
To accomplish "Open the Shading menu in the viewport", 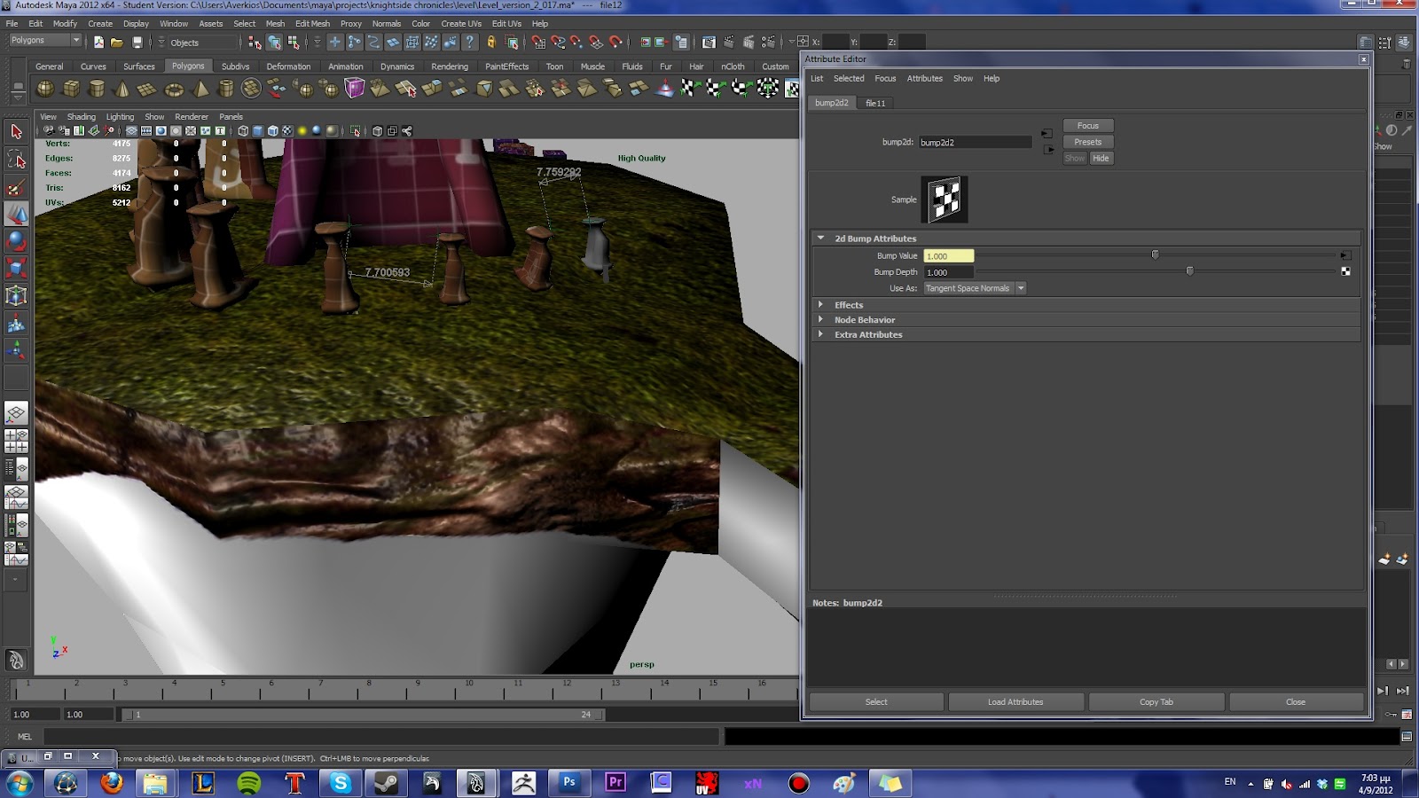I will (81, 116).
